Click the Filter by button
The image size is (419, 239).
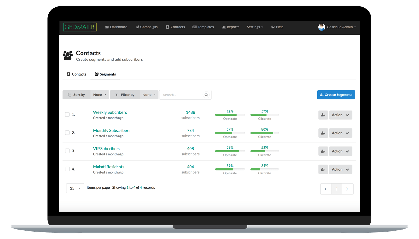coord(125,95)
